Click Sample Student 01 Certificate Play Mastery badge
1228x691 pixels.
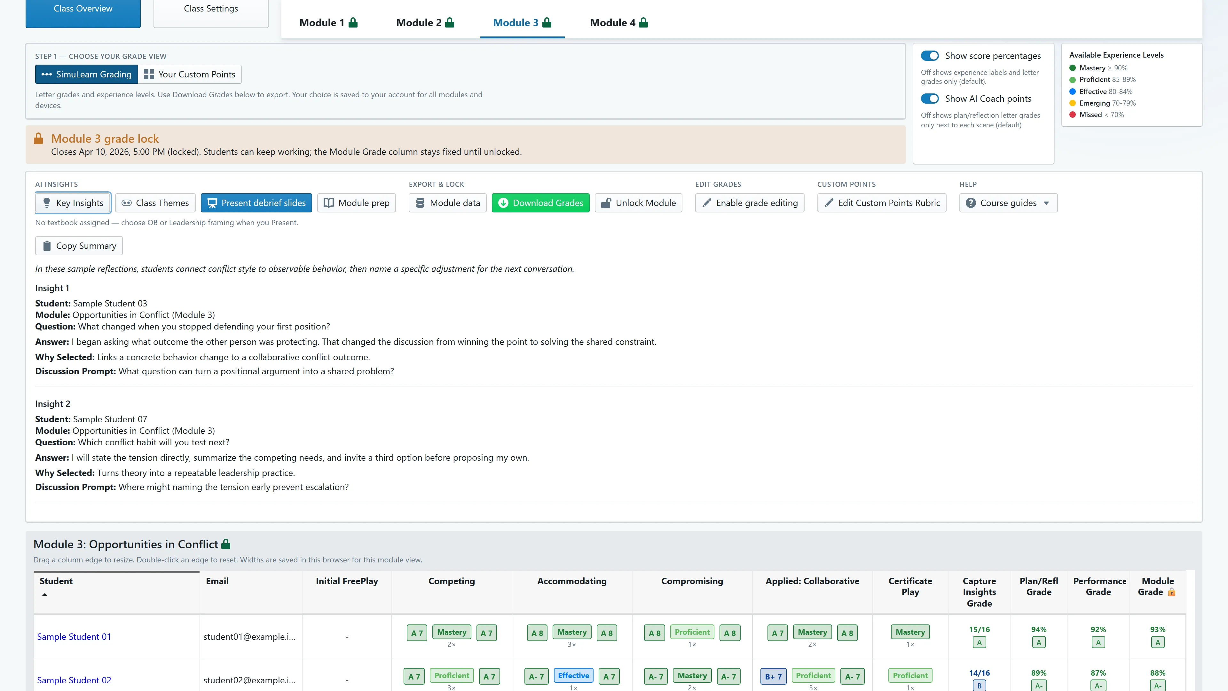click(910, 632)
